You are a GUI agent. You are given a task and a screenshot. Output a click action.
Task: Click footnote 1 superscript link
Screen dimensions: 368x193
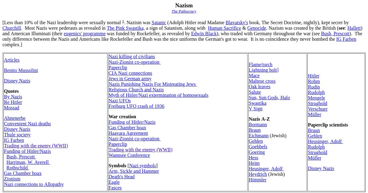[x=123, y=21]
